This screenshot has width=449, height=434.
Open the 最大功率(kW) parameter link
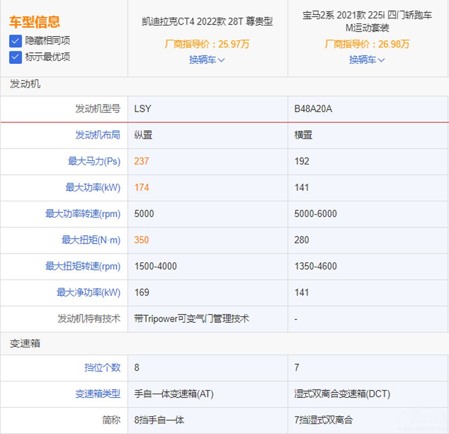point(93,188)
